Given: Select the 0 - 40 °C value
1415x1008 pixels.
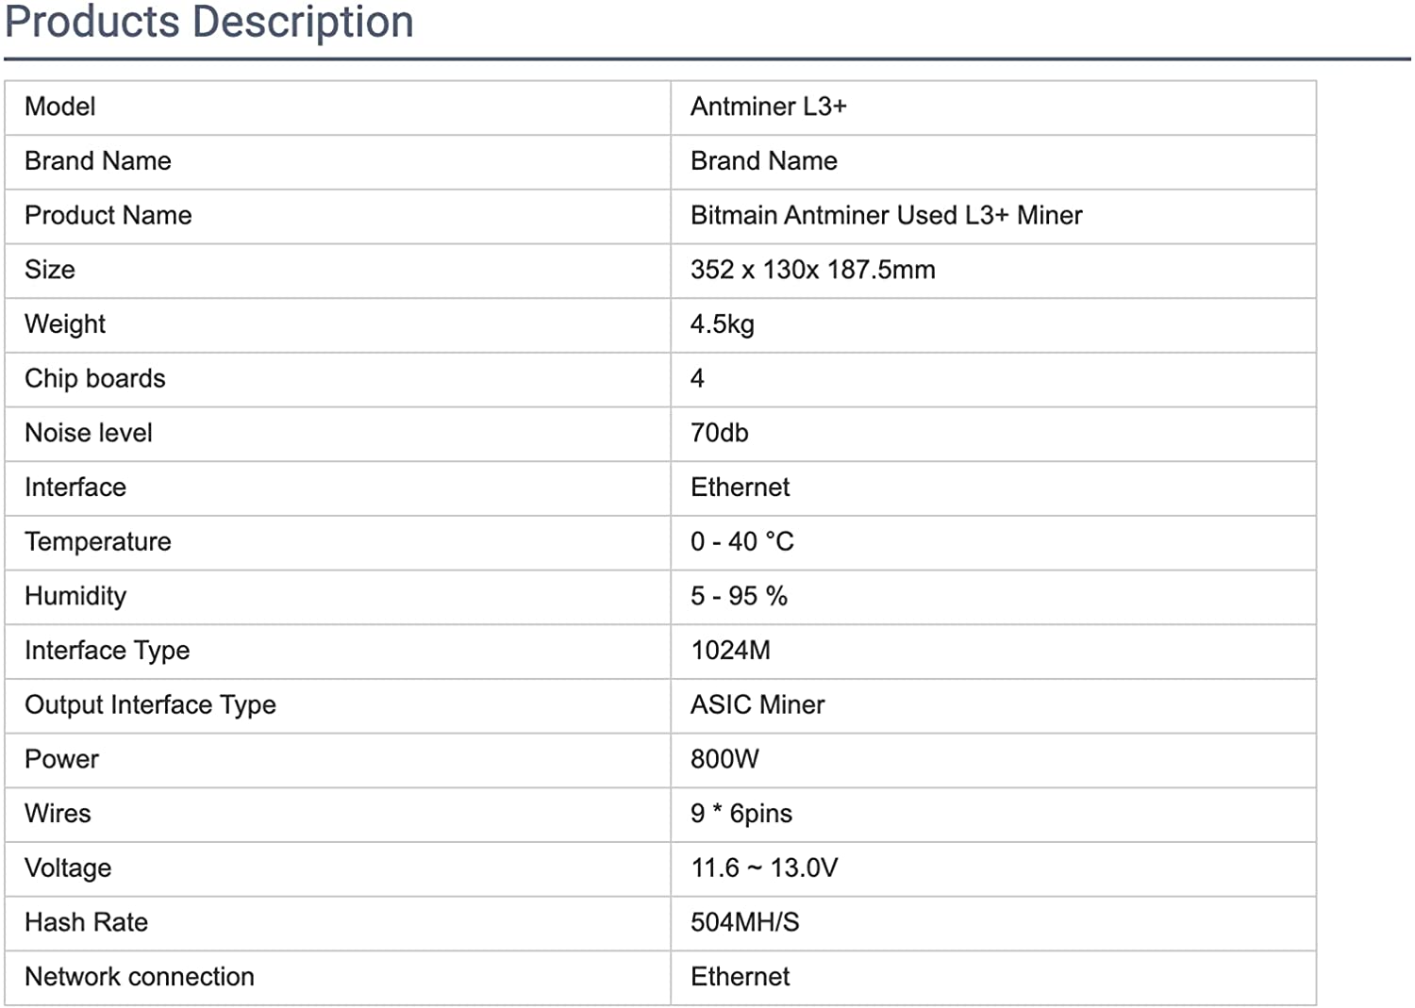Looking at the screenshot, I should coord(741,541).
